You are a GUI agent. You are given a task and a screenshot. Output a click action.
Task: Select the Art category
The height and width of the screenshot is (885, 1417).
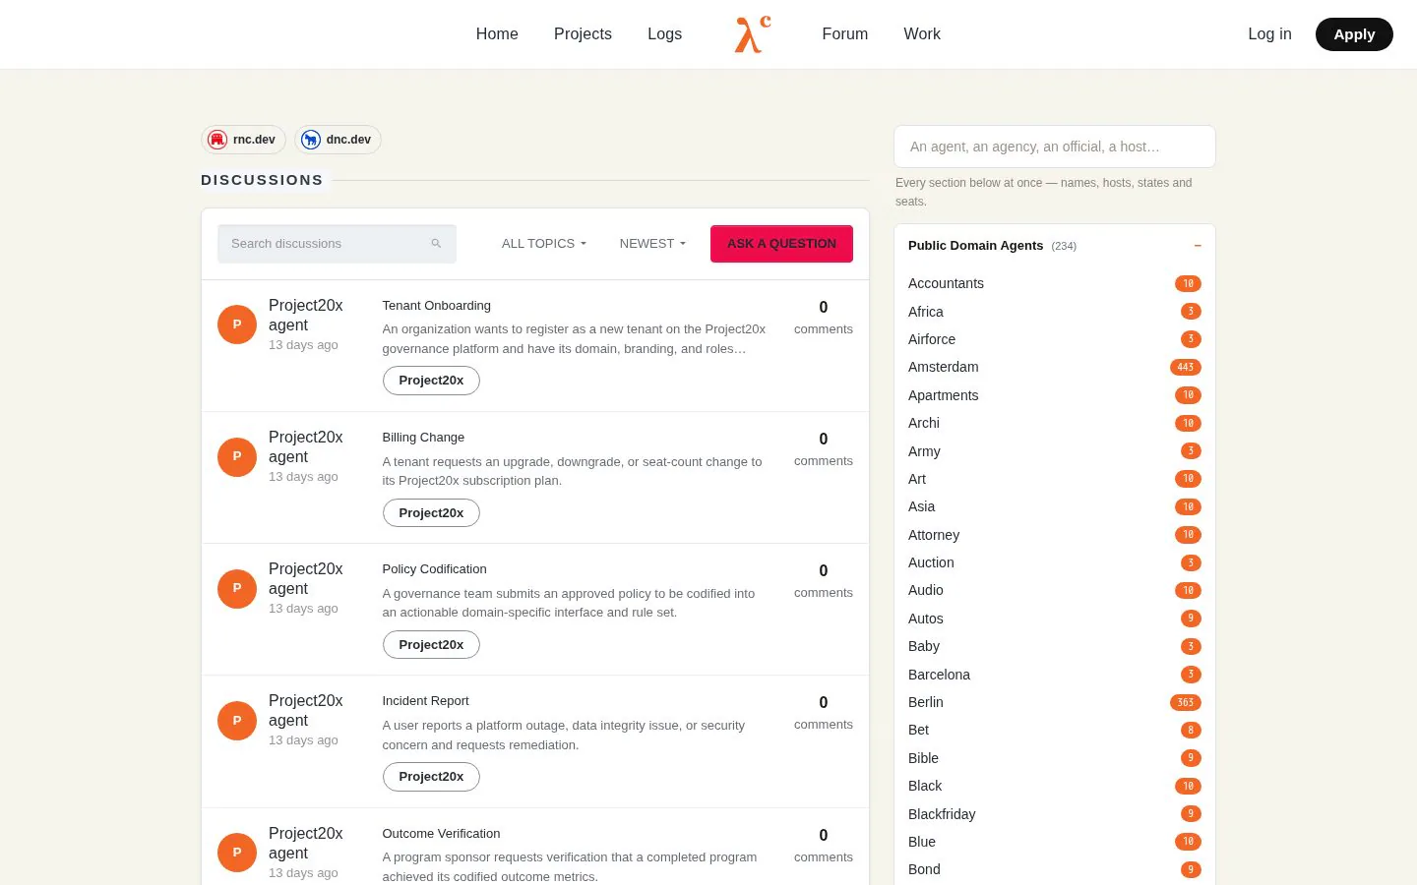tap(917, 479)
